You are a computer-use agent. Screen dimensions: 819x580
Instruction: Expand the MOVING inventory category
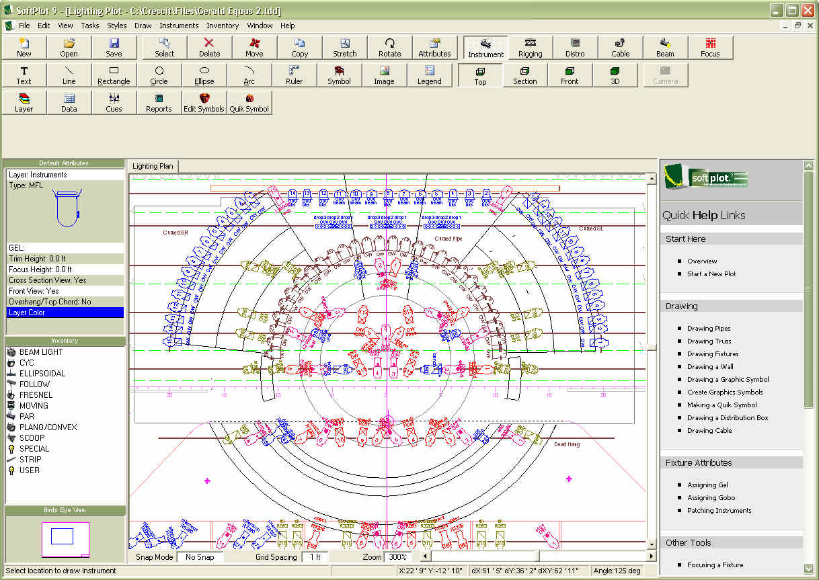point(34,405)
